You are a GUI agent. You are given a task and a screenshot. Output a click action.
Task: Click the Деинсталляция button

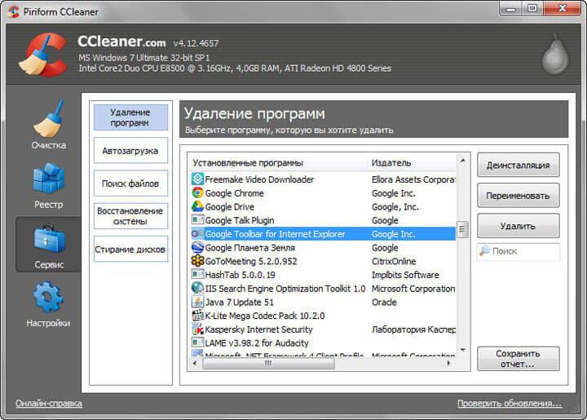[x=519, y=165]
